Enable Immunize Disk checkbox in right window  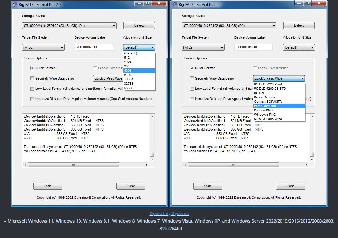click(x=192, y=99)
